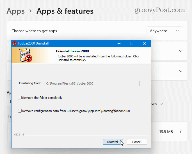Image resolution: width=192 pixels, height=154 pixels.
Task: Click the Uninstalling from path field
Action: point(92,83)
